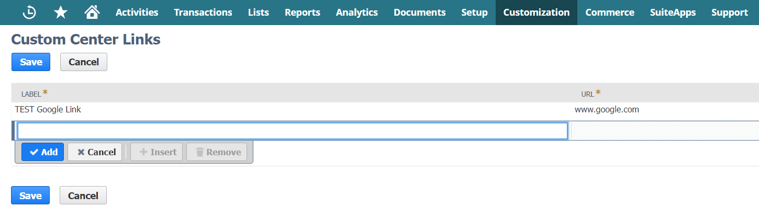The image size is (759, 219).
Task: Open the Support menu
Action: [730, 13]
